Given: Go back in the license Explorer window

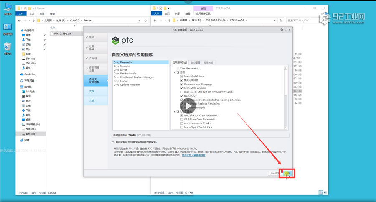Looking at the screenshot, I should [x=19, y=20].
